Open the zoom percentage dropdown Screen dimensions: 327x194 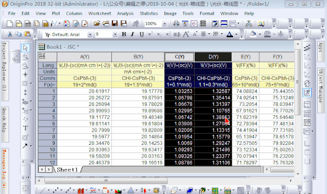coord(165,24)
